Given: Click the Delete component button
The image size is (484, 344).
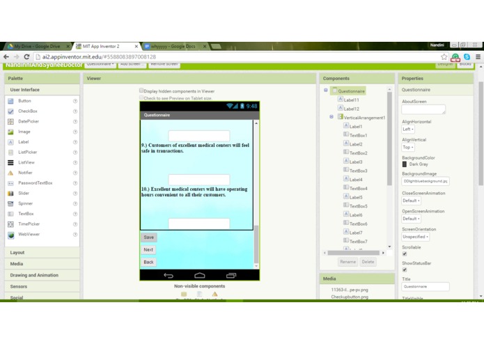Looking at the screenshot, I should tap(368, 262).
